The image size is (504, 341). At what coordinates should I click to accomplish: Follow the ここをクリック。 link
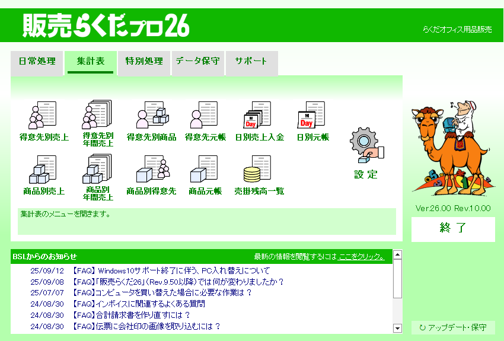tap(361, 257)
